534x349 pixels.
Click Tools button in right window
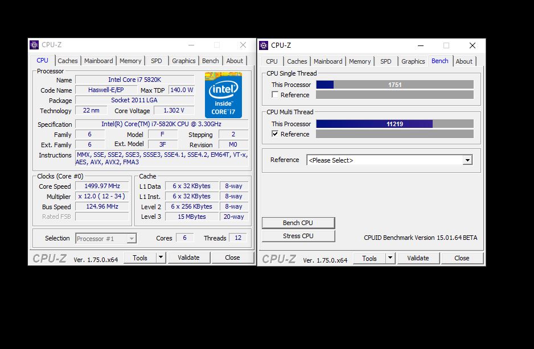pyautogui.click(x=369, y=258)
